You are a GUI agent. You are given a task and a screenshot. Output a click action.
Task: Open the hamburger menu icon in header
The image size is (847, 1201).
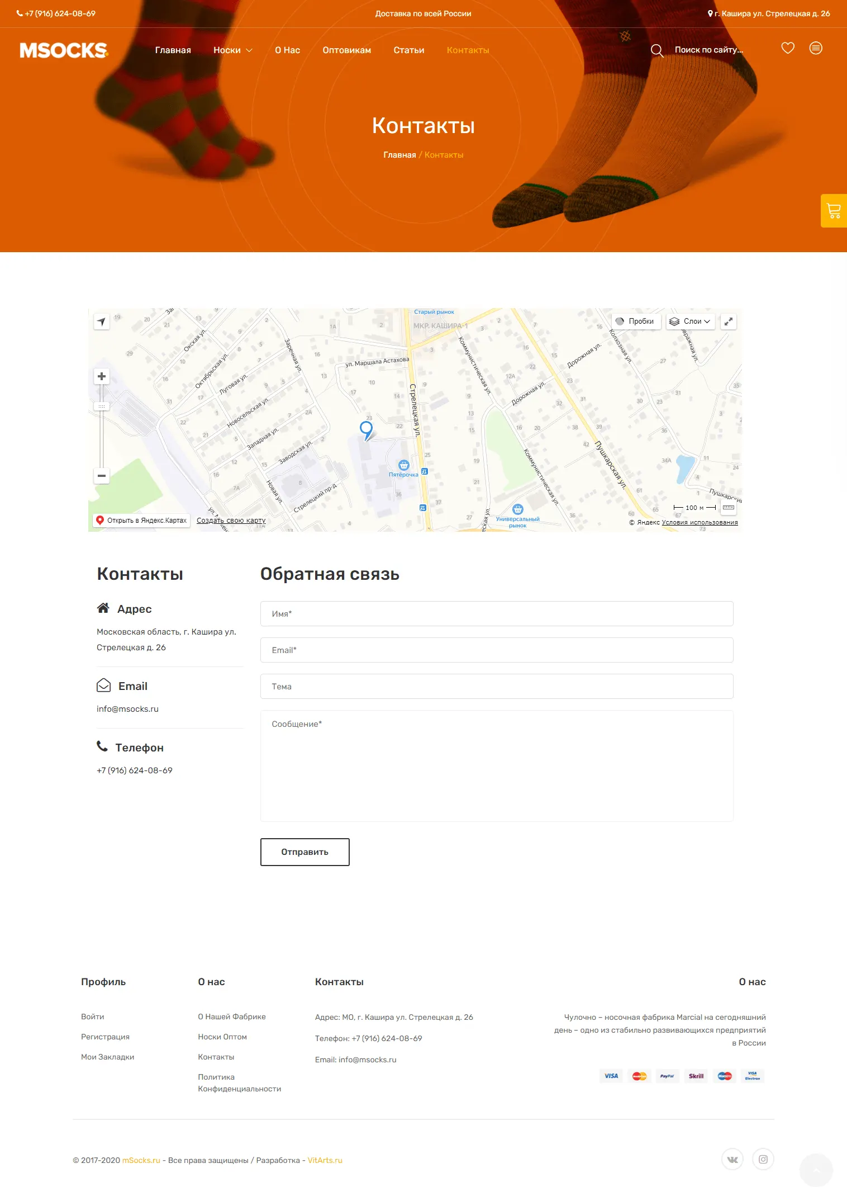point(816,48)
